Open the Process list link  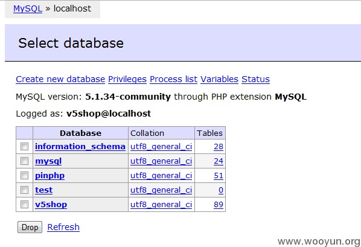coord(174,79)
